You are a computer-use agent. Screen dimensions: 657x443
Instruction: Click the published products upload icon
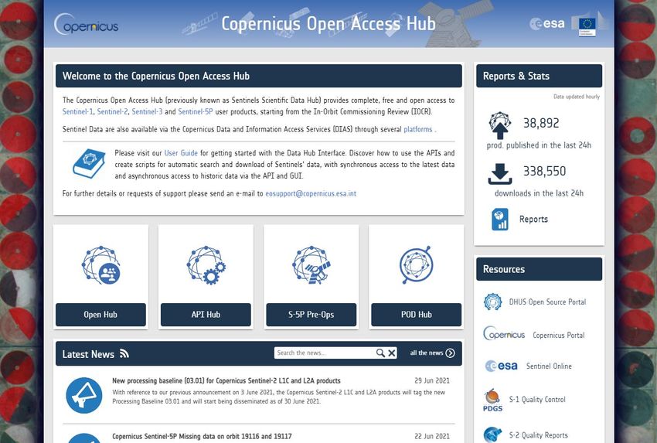[500, 125]
